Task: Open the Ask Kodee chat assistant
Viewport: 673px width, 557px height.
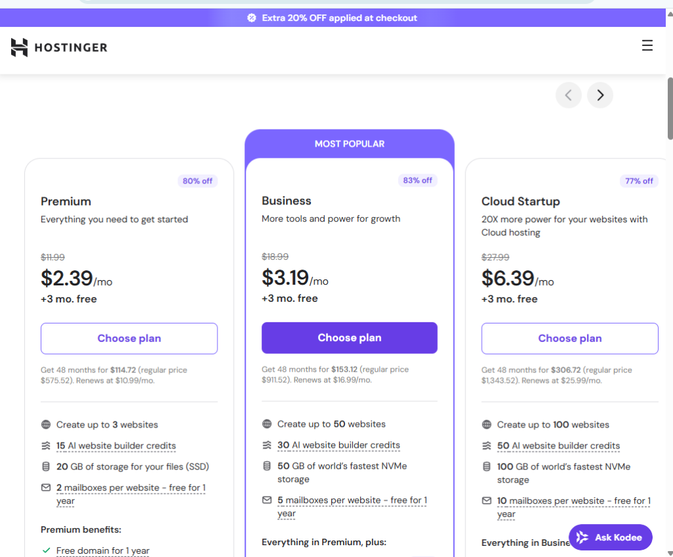Action: tap(611, 537)
